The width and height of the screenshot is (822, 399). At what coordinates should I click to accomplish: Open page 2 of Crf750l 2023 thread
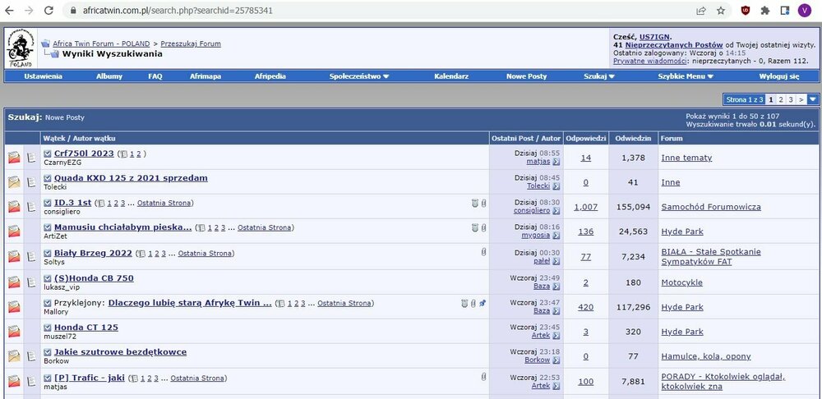[139, 154]
